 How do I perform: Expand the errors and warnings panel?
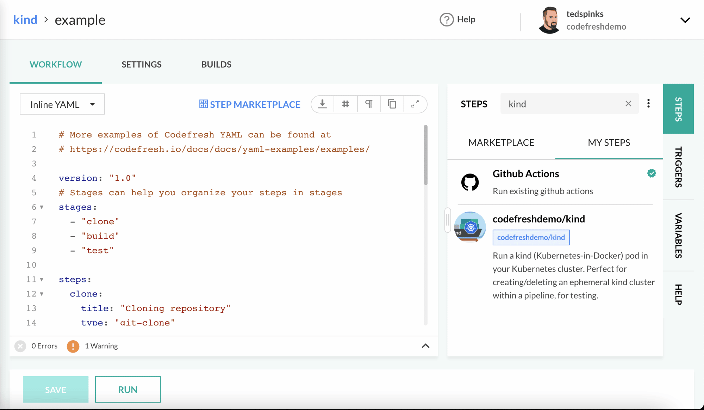425,346
